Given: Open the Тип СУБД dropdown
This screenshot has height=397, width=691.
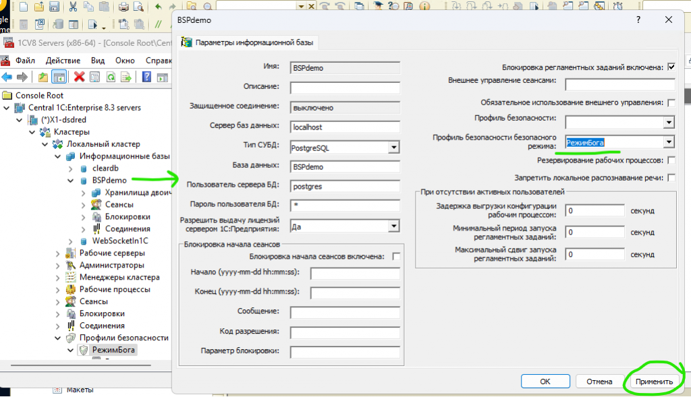Looking at the screenshot, I should [393, 148].
